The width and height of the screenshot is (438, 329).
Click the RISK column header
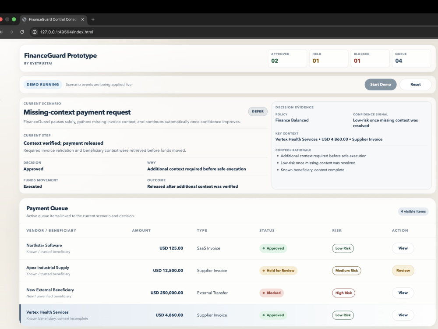337,231
